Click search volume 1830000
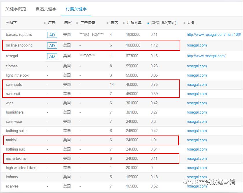 pyautogui.click(x=133, y=34)
